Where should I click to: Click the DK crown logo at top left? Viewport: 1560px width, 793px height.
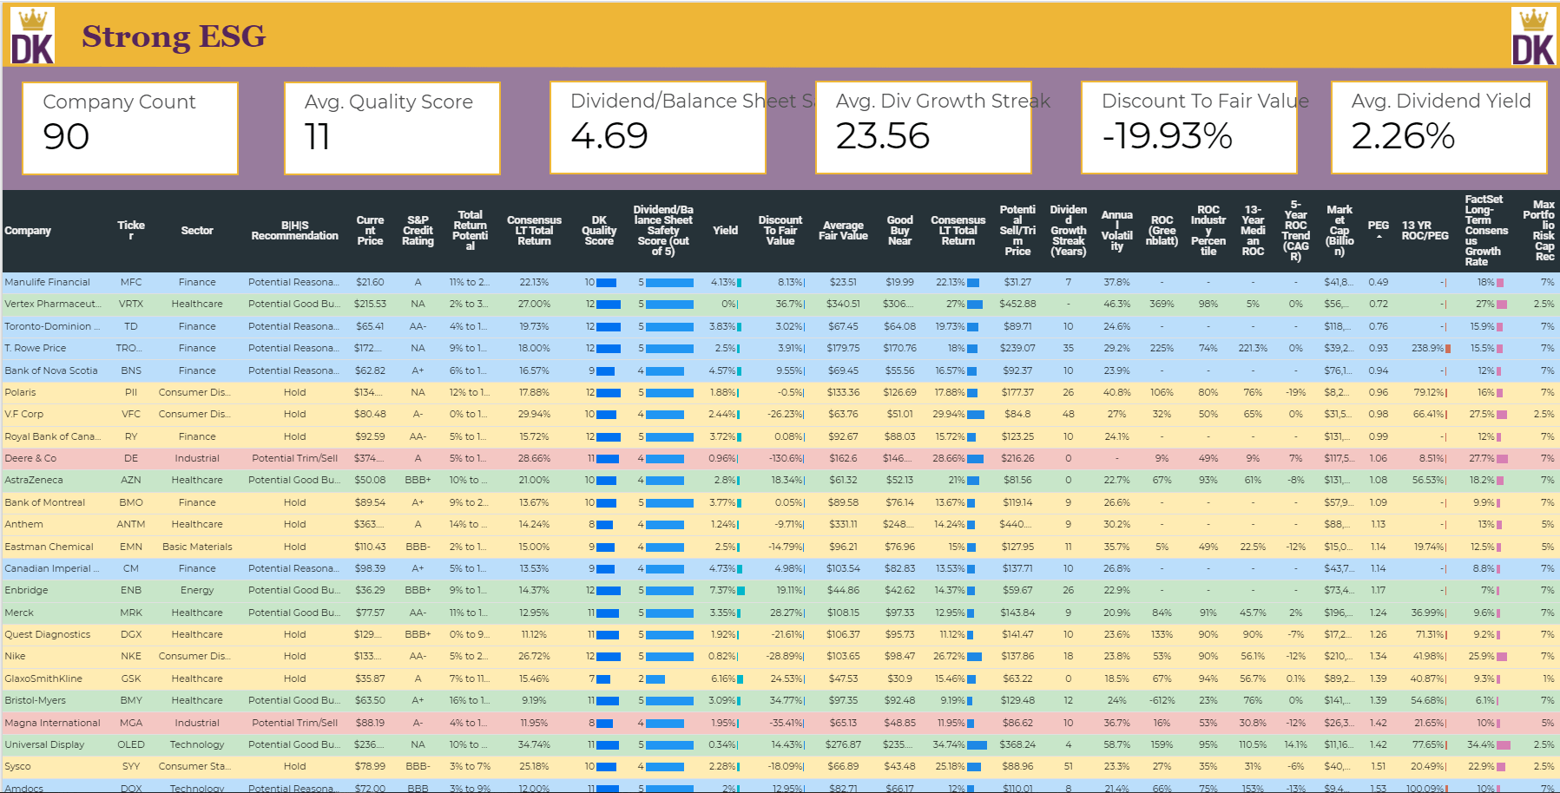[x=32, y=36]
